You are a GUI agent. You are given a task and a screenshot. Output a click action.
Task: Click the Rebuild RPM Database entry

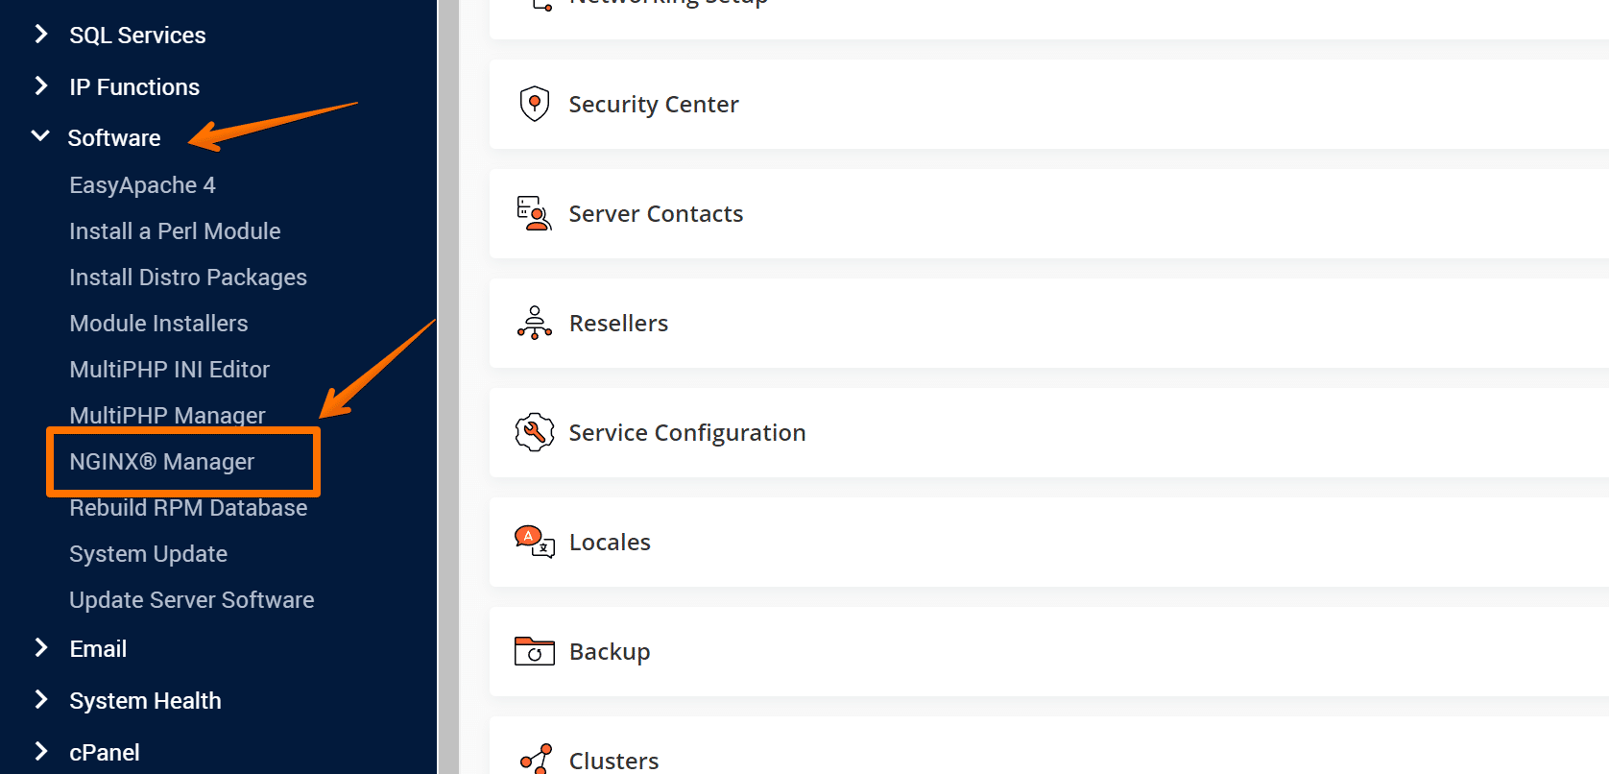pos(188,508)
